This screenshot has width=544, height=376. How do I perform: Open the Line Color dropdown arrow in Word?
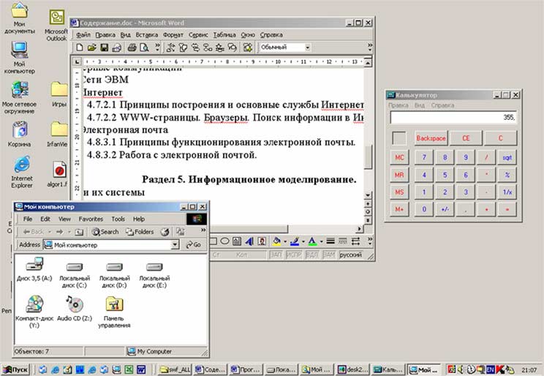[x=303, y=241]
